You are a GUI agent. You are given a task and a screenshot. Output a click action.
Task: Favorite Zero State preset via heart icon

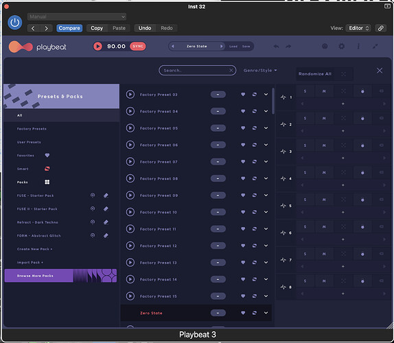click(243, 313)
